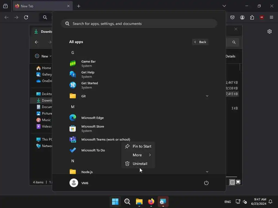Jump to the letter M index

[73, 107]
